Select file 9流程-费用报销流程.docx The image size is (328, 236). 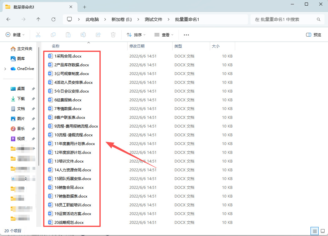(x=76, y=126)
